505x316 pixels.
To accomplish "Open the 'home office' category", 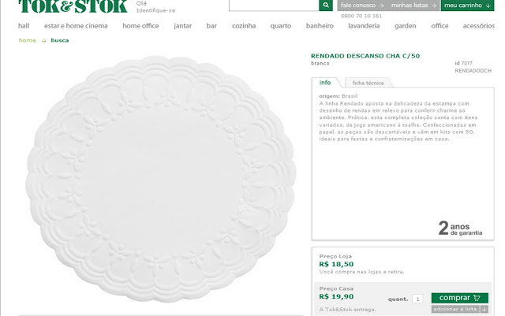I will (x=140, y=26).
